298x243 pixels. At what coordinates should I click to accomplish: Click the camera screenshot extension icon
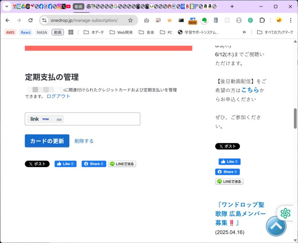coord(146,20)
